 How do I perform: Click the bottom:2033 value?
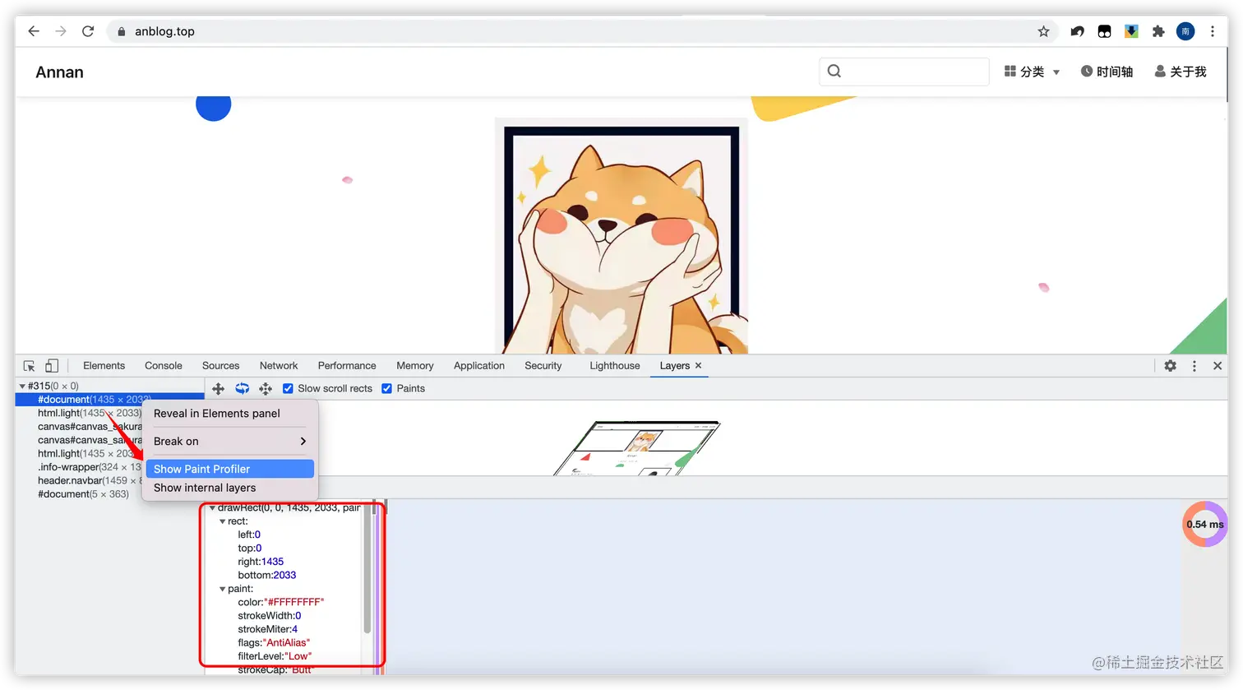click(284, 575)
